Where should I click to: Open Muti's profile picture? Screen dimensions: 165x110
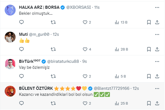click(10, 37)
